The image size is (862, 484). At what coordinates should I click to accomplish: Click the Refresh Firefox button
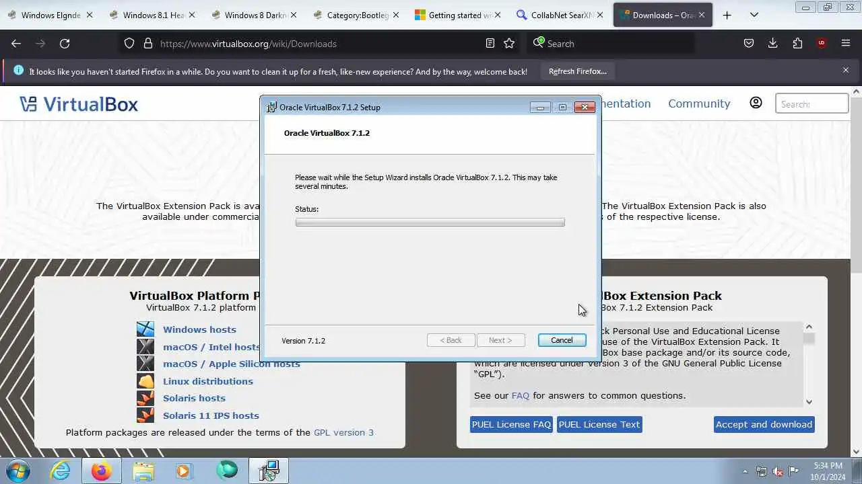577,71
